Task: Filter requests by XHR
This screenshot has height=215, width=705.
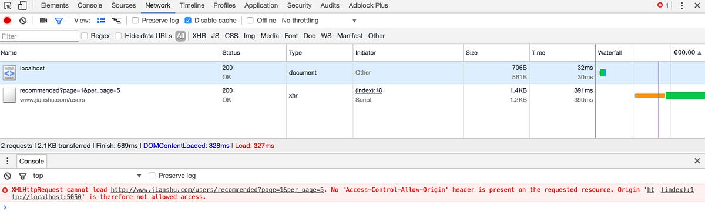Action: pos(199,36)
